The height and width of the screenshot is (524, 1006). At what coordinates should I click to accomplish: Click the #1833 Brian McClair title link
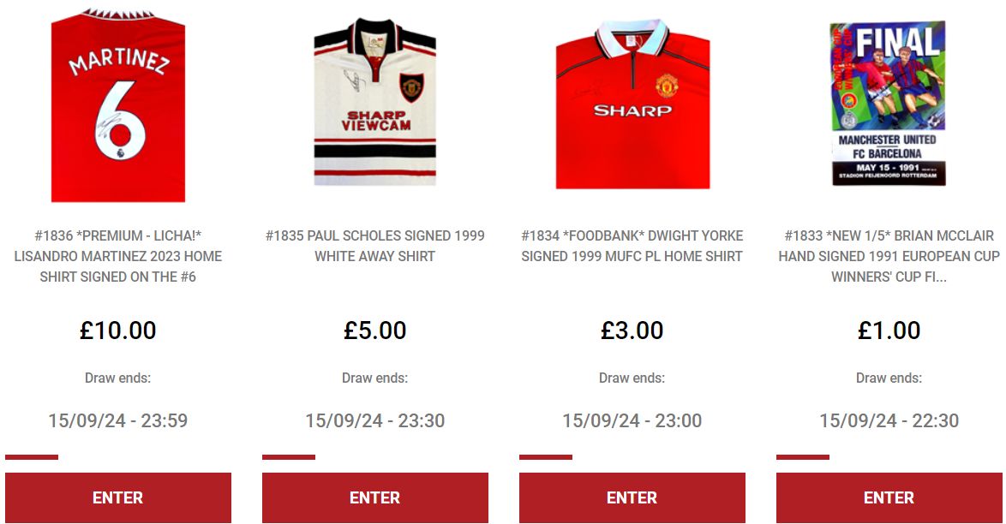click(889, 256)
